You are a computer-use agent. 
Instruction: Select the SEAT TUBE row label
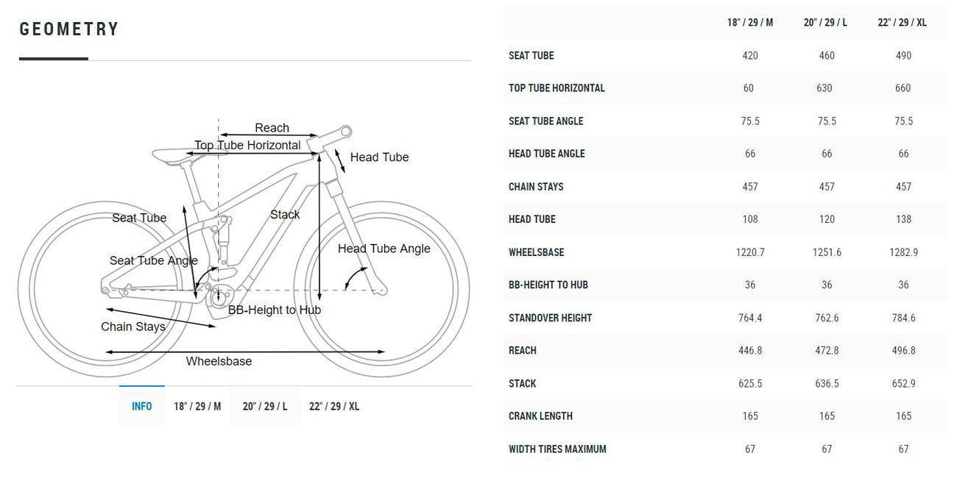(x=532, y=55)
